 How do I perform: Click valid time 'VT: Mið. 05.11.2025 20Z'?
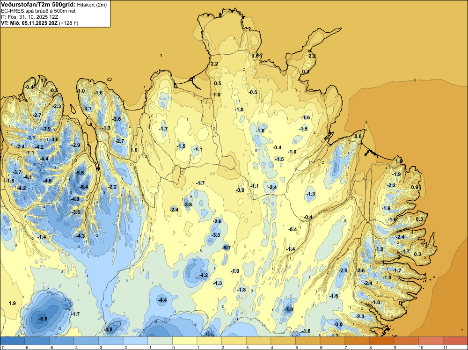(x=29, y=23)
